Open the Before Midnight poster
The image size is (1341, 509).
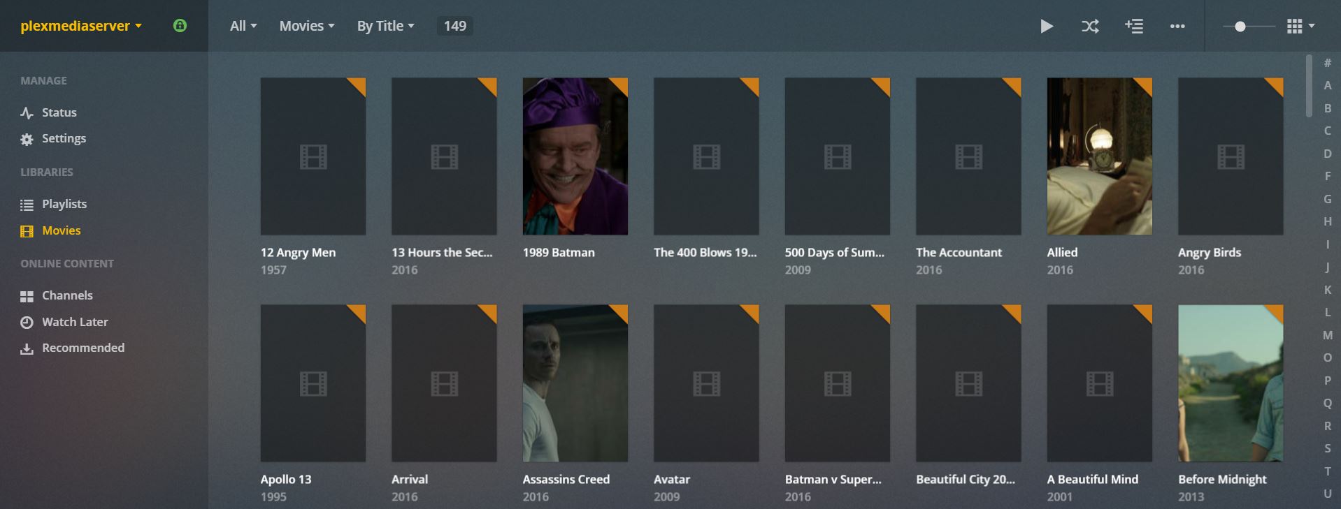coord(1231,383)
